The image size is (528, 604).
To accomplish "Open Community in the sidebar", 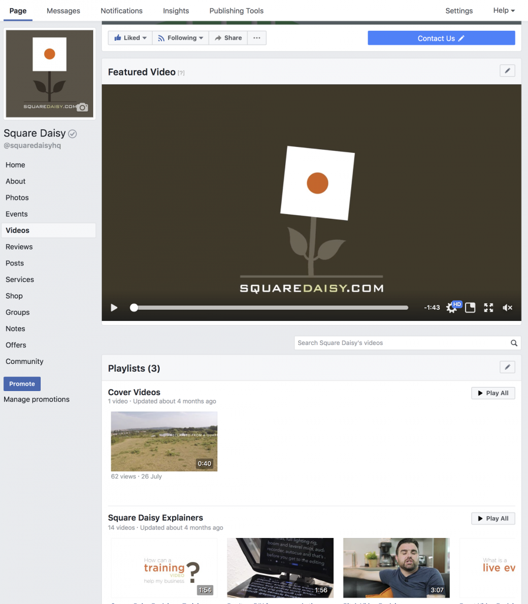I will [24, 362].
